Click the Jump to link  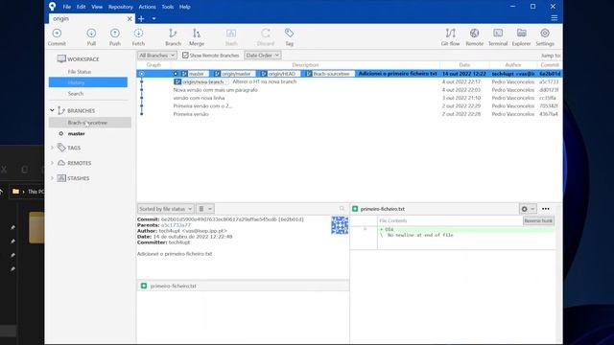550,56
